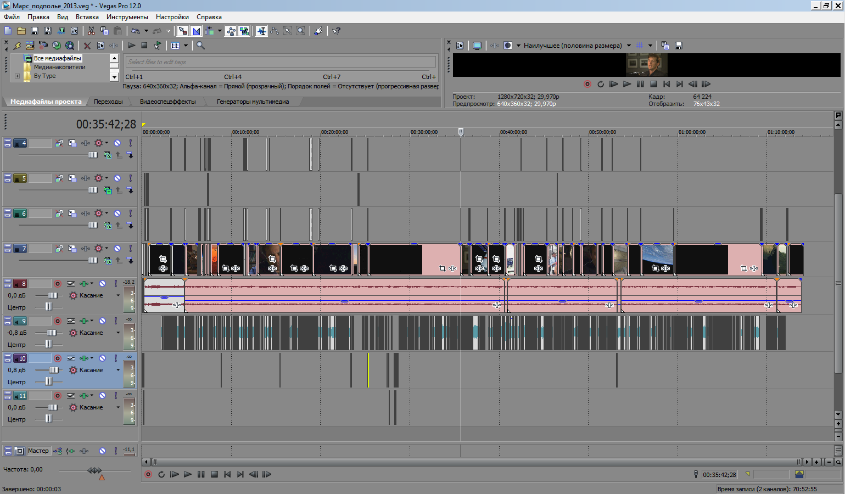Viewport: 845px width, 494px height.
Task: Click the Copy icon in the main toolbar
Action: coord(104,31)
